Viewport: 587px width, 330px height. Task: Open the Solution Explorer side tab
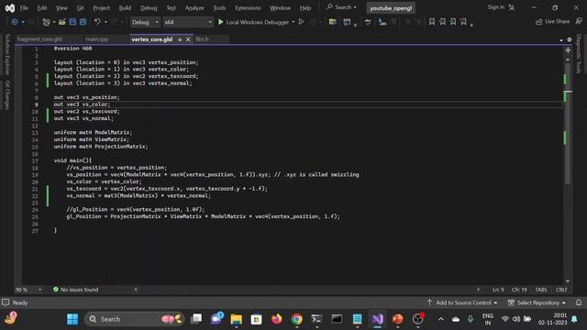[7, 54]
